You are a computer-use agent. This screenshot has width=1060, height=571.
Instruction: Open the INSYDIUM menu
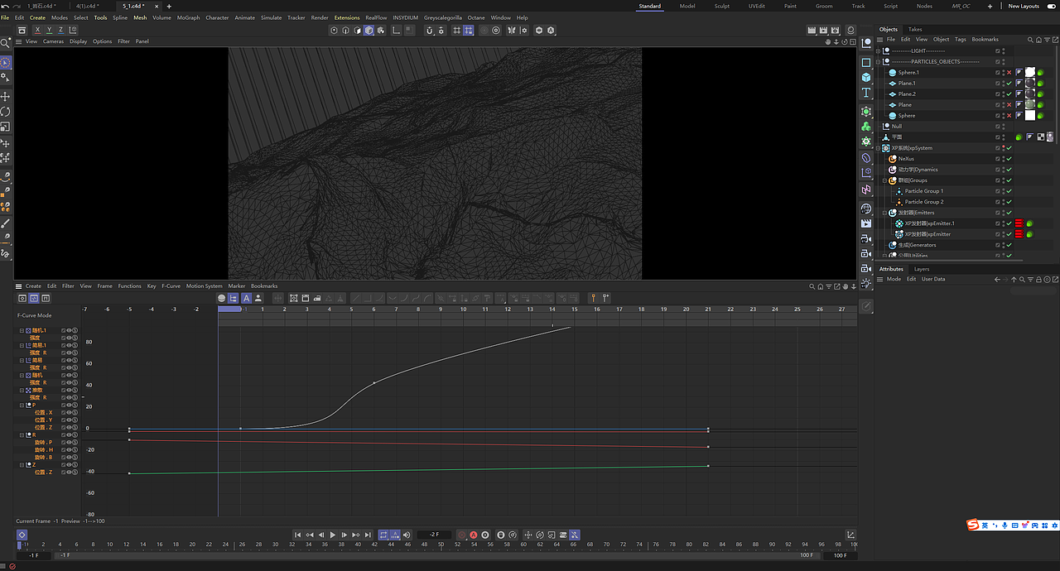click(x=405, y=17)
